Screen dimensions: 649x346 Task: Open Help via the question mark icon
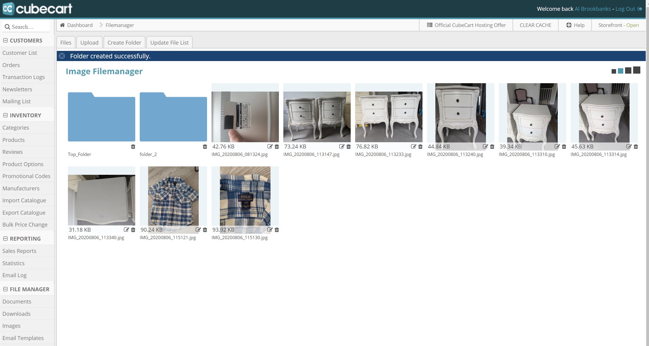[x=569, y=25]
